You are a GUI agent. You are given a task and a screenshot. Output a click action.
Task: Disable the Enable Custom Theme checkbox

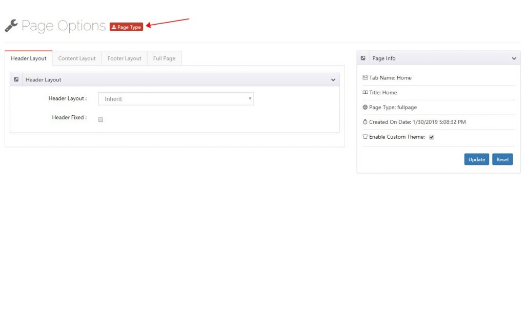(432, 137)
